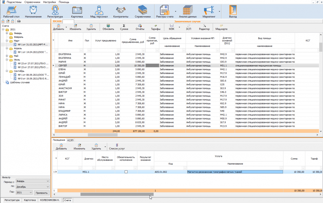Viewport: 323px width, 203px height.
Task: Open the Год year dropdown
Action: pos(31,192)
